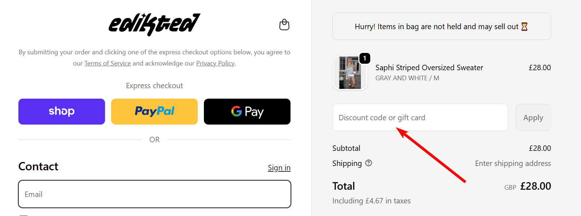The width and height of the screenshot is (581, 216).
Task: Click the hourglass icon in the hurry banner
Action: point(525,26)
